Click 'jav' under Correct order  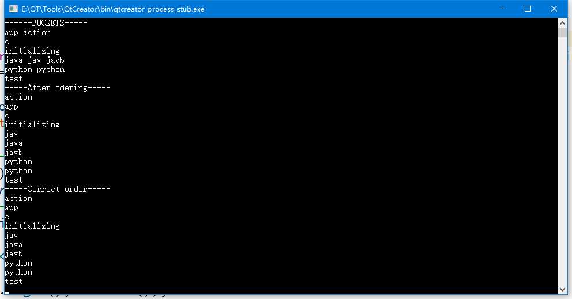(12, 236)
